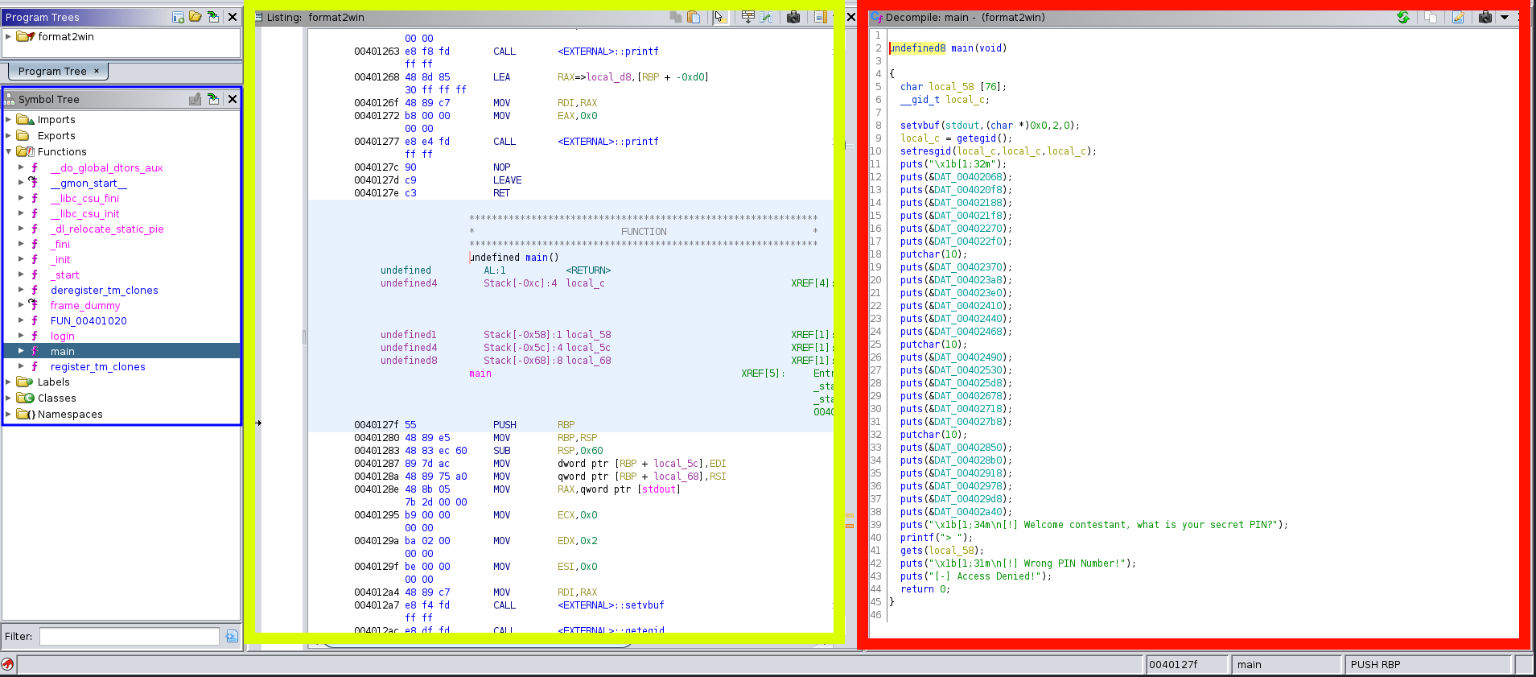The image size is (1536, 677).
Task: Click the <EXTERNAL>::setvbuf reference in the Listing
Action: click(x=611, y=605)
